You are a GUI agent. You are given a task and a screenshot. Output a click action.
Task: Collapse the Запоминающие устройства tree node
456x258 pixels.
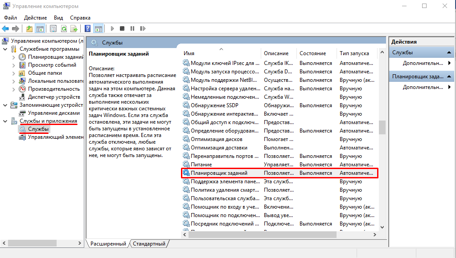pos(5,105)
